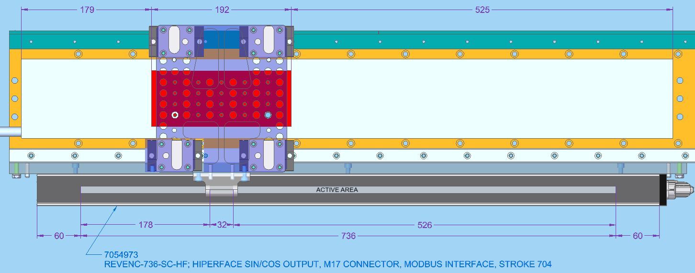Click the cyan-filled hole on red plate
Viewport: 695px width, 273px height.
pyautogui.click(x=268, y=115)
